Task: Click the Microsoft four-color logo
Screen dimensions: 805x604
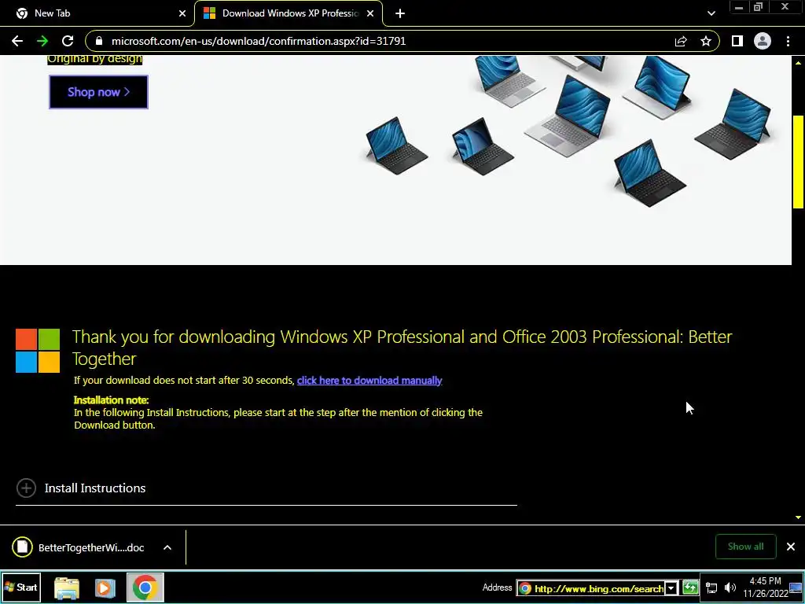Action: click(38, 351)
